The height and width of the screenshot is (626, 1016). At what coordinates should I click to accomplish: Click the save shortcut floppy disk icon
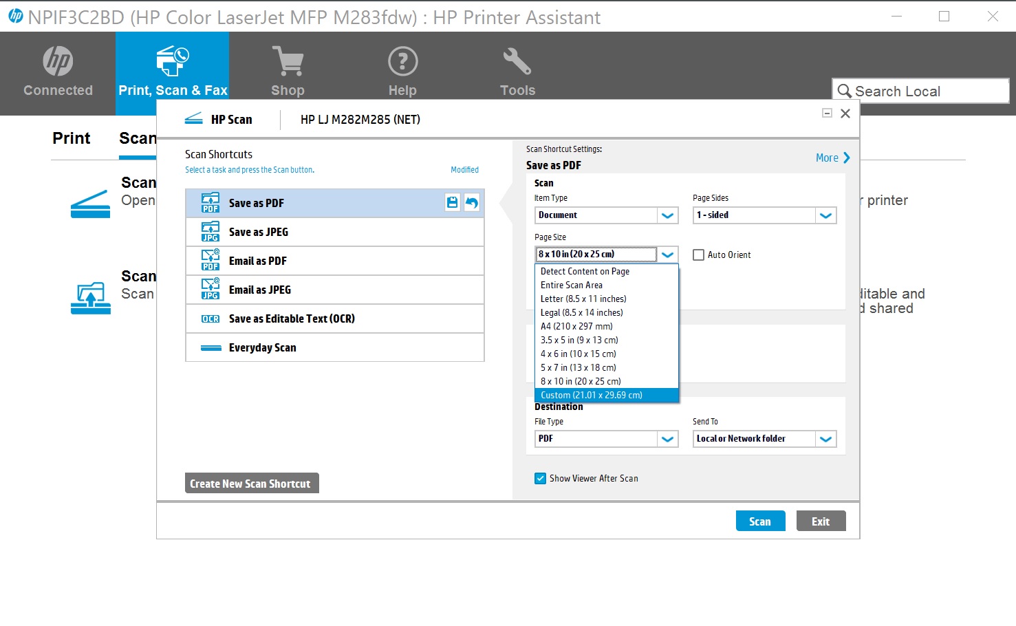pyautogui.click(x=452, y=202)
